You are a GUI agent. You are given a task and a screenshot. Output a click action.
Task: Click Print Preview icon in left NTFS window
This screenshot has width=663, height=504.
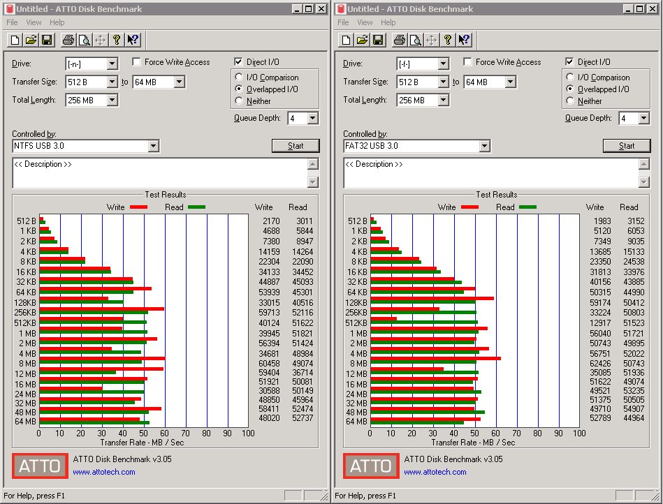[85, 40]
